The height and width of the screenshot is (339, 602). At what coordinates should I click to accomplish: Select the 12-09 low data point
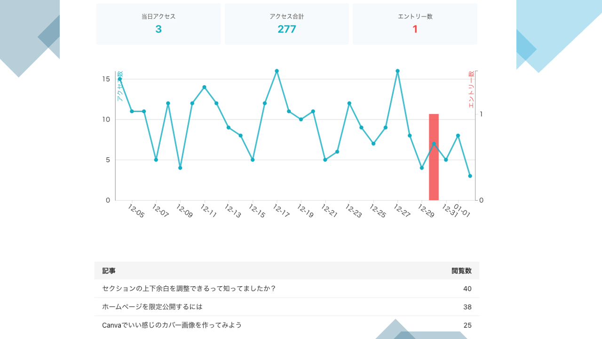click(180, 168)
